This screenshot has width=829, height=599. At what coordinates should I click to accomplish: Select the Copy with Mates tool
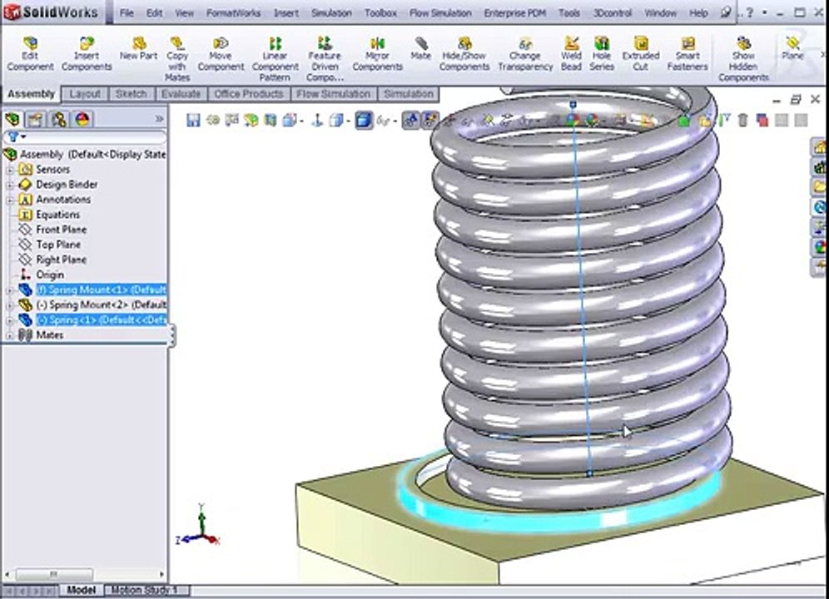coord(177,59)
